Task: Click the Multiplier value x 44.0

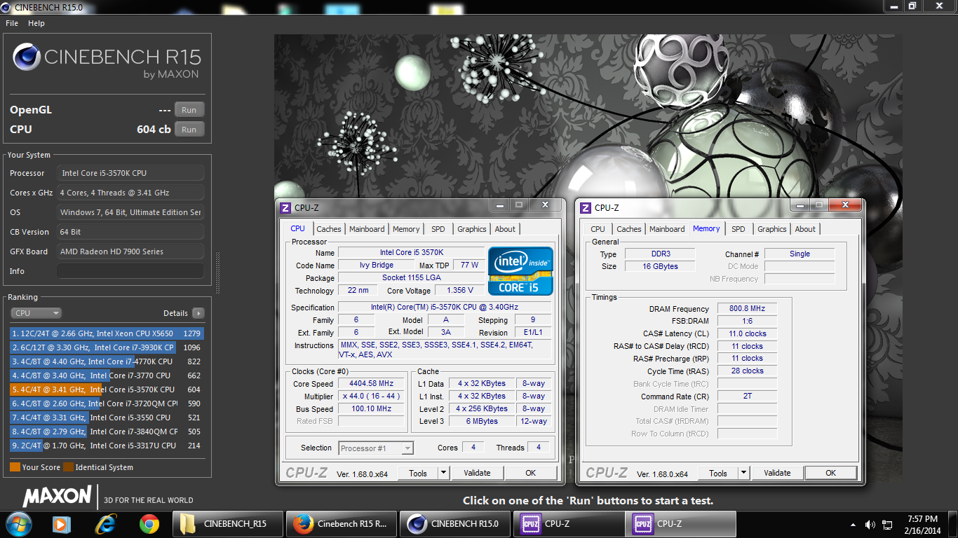Action: (x=371, y=396)
